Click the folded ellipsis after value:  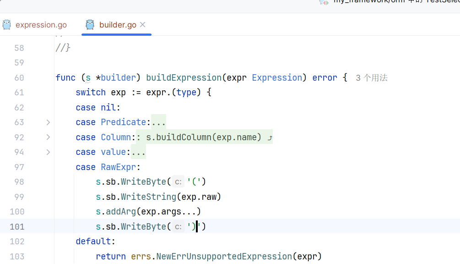(x=138, y=152)
